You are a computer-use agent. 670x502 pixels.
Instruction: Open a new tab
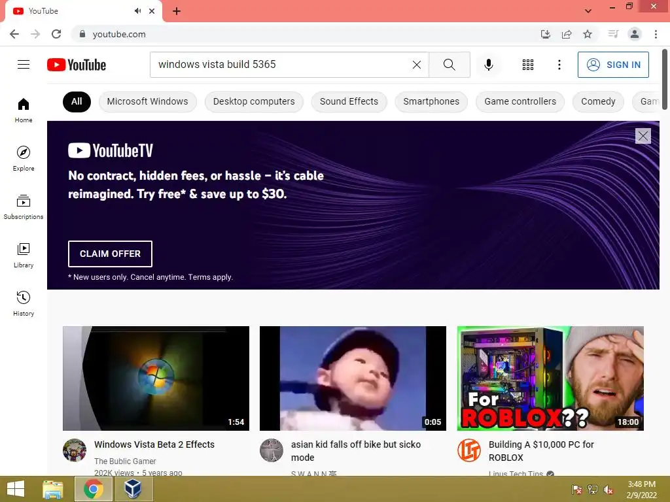coord(177,11)
